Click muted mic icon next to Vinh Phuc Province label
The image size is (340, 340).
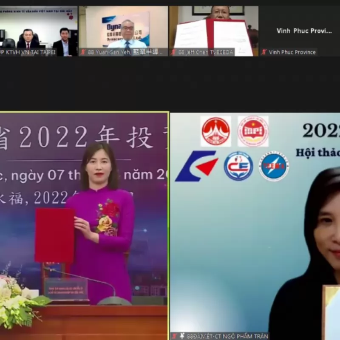[x=264, y=52]
